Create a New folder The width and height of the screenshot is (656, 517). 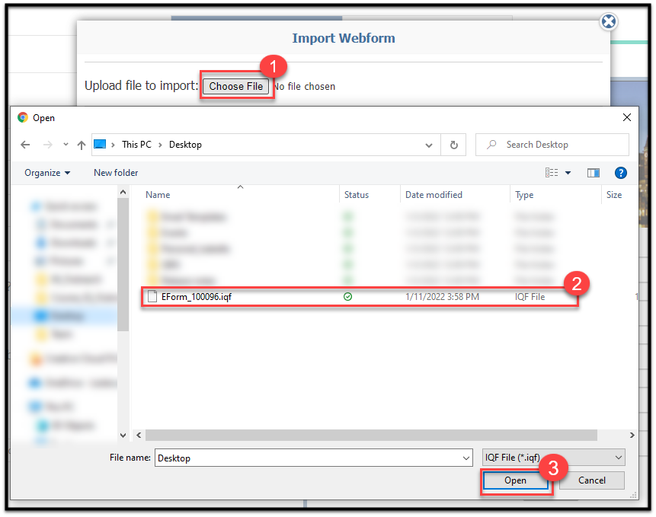tap(116, 173)
